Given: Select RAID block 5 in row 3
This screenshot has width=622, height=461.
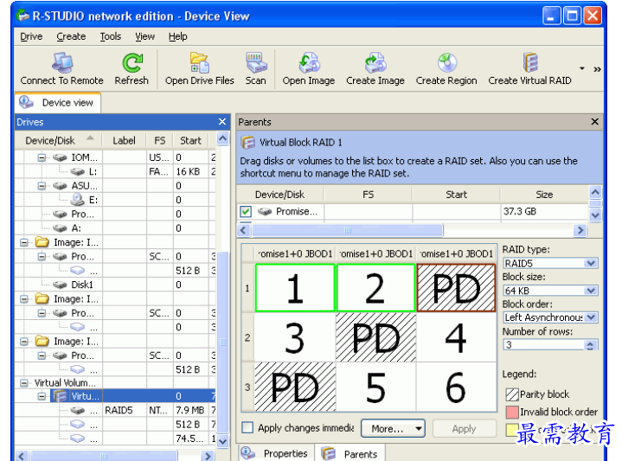Looking at the screenshot, I should coord(375,387).
